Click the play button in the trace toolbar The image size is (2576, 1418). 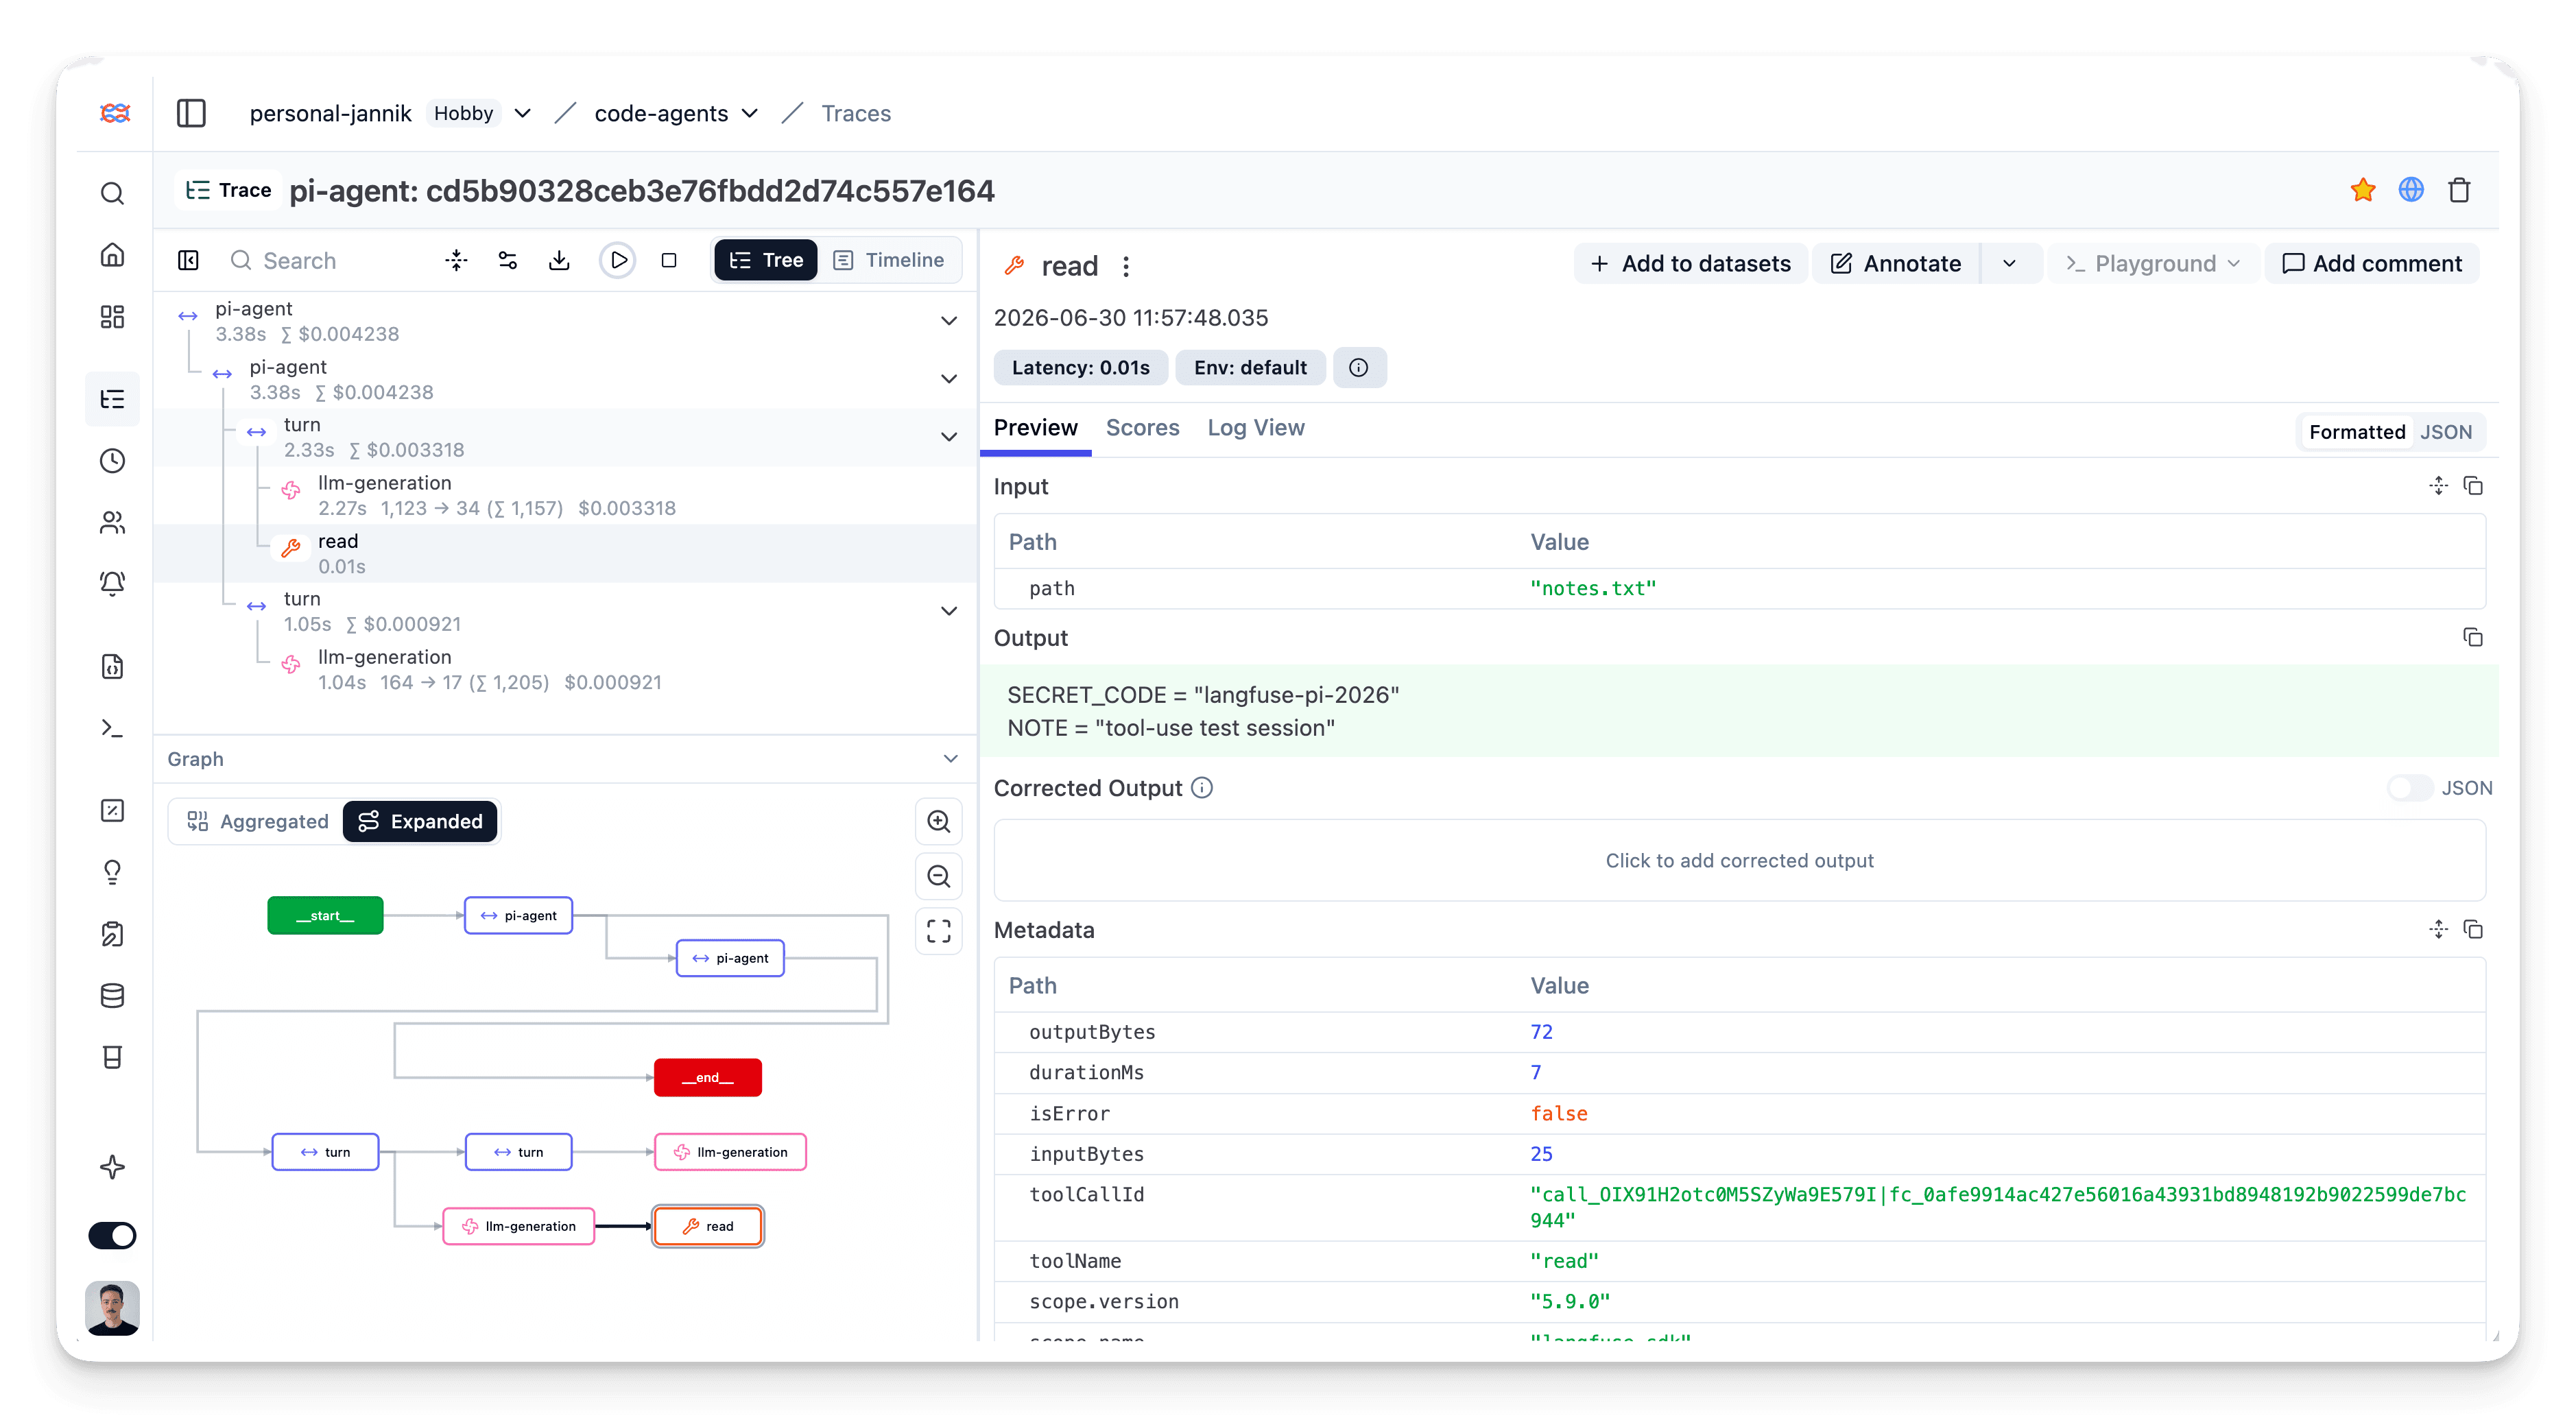pyautogui.click(x=618, y=260)
